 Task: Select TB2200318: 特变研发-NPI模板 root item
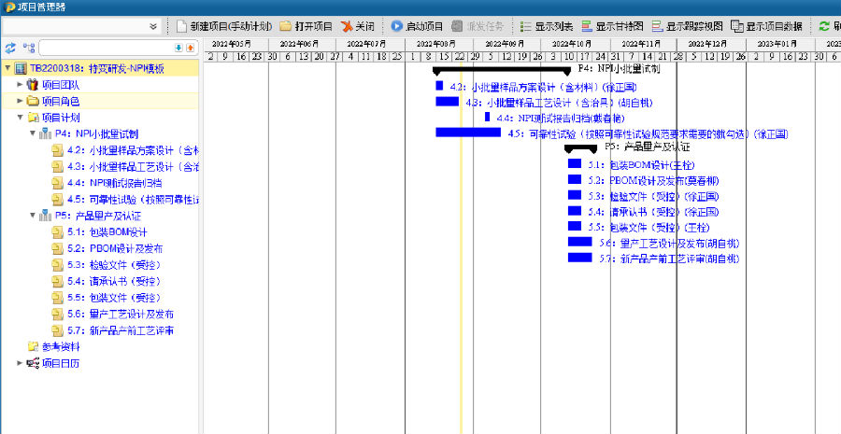click(x=96, y=68)
